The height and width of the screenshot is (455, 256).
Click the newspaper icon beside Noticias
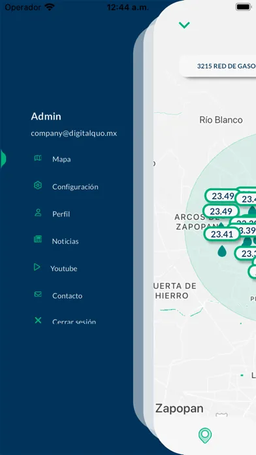[x=38, y=239]
